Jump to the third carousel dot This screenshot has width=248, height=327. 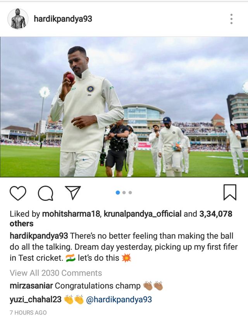(x=130, y=192)
